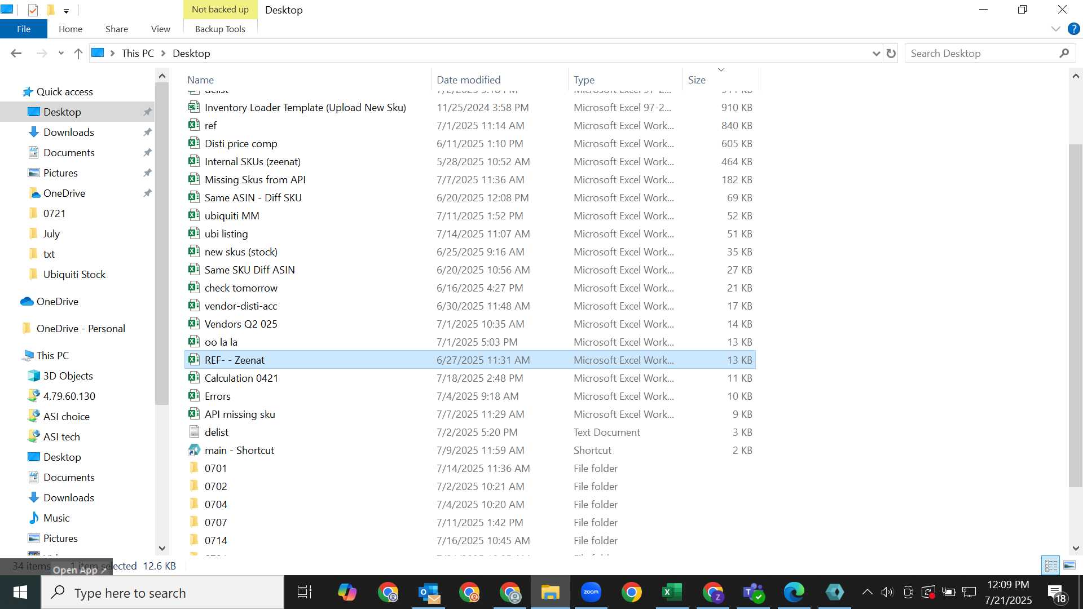Click icon of delist text document
The height and width of the screenshot is (609, 1083).
pos(193,432)
